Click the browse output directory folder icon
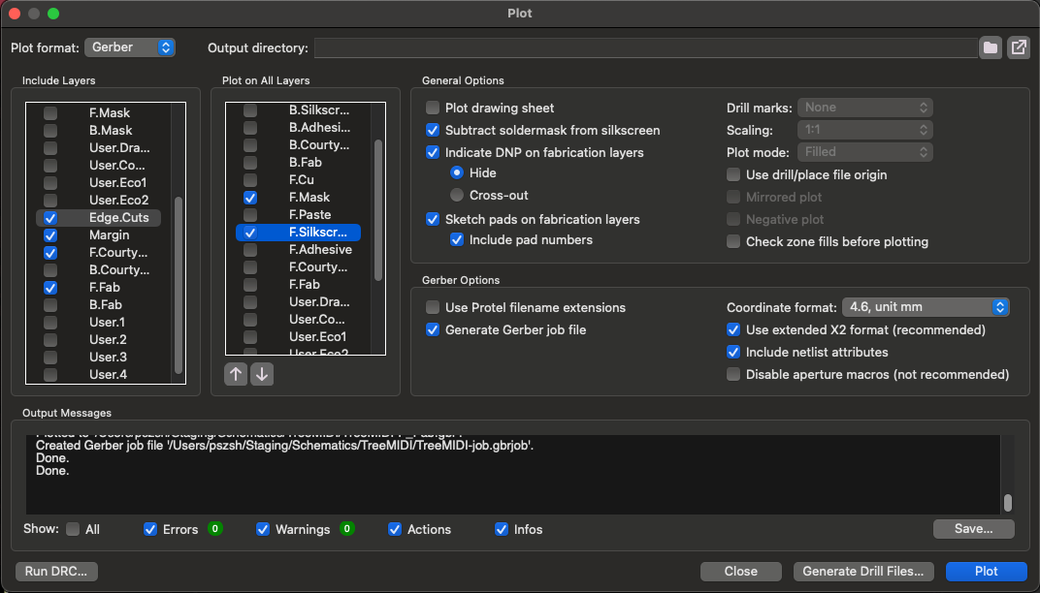Image resolution: width=1040 pixels, height=593 pixels. (x=990, y=47)
